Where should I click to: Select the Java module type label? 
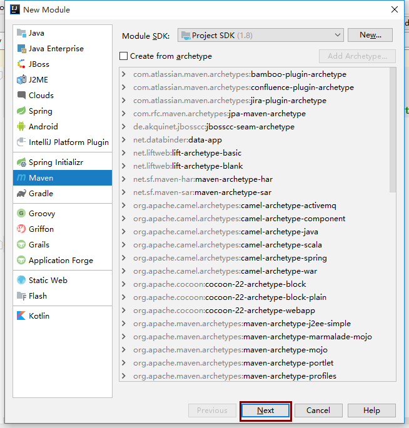(x=37, y=33)
